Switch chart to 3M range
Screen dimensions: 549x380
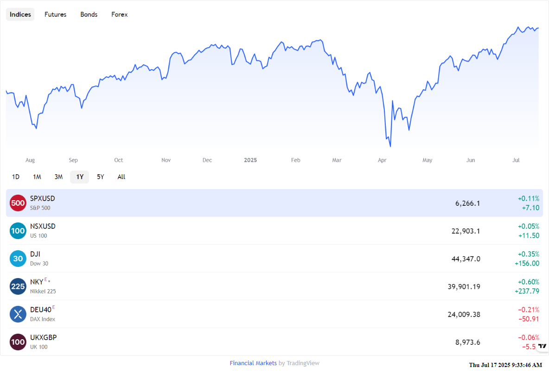click(58, 177)
